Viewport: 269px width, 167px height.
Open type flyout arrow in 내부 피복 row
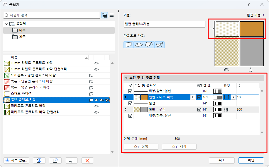pyautogui.click(x=233, y=97)
